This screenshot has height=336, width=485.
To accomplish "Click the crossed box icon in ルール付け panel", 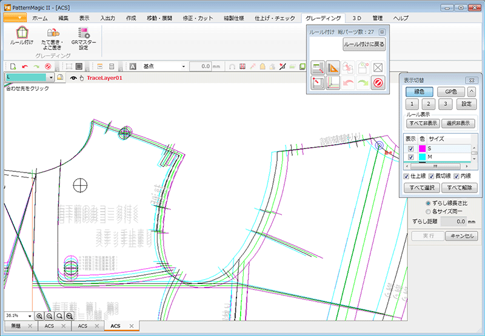I will coord(378,68).
